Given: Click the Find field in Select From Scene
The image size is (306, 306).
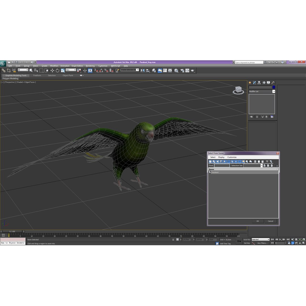Looking at the screenshot, I should click(x=222, y=165).
